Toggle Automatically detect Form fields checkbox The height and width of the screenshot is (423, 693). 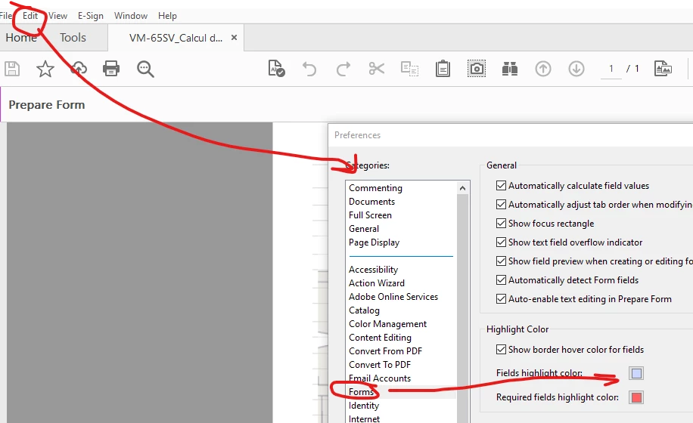pos(501,280)
